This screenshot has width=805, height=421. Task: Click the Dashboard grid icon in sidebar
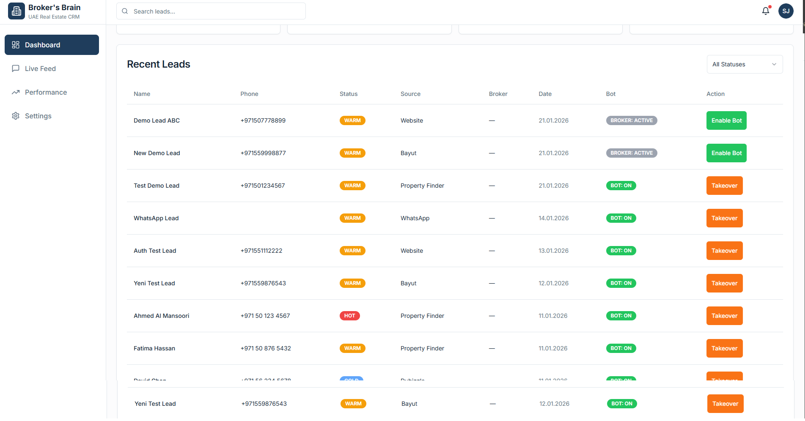[x=16, y=45]
